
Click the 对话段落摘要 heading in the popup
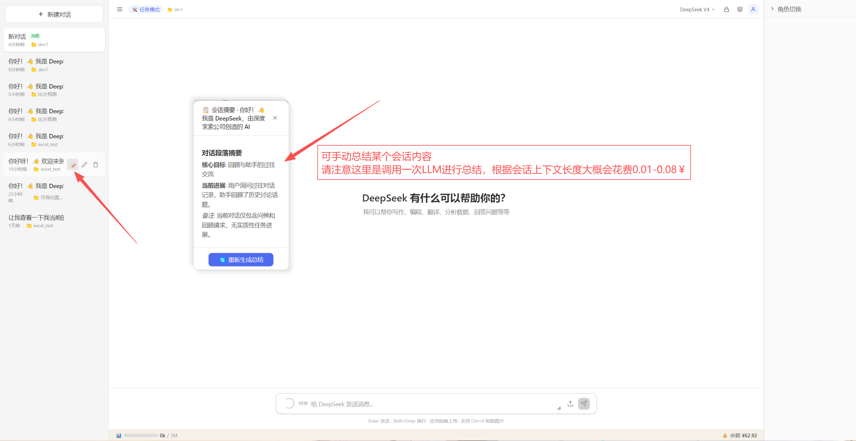[222, 153]
